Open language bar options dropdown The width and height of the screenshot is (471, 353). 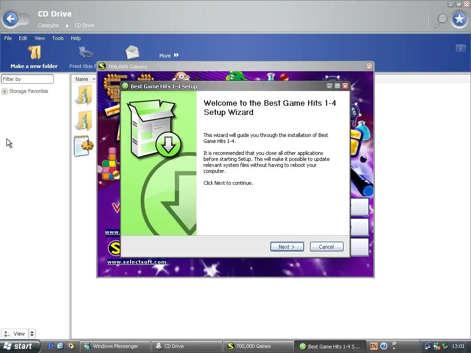[x=394, y=348]
